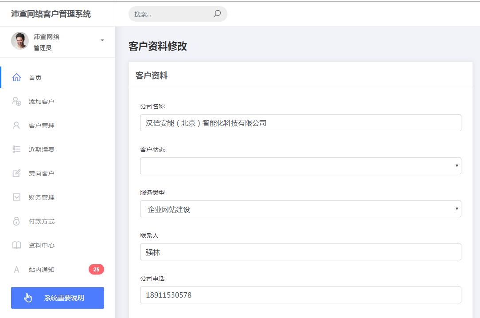Click the 添加客户 add-customer icon

[16, 101]
